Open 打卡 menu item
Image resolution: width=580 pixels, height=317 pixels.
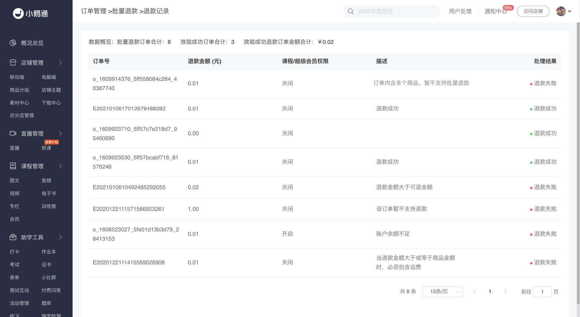(14, 252)
